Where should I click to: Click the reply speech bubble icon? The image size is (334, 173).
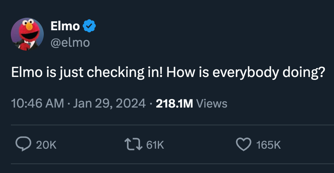(x=22, y=144)
